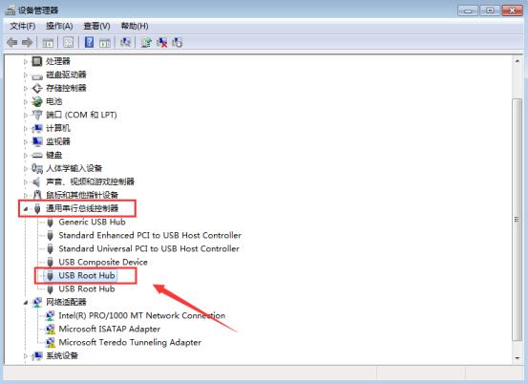Minimize the Device Manager window

point(468,11)
